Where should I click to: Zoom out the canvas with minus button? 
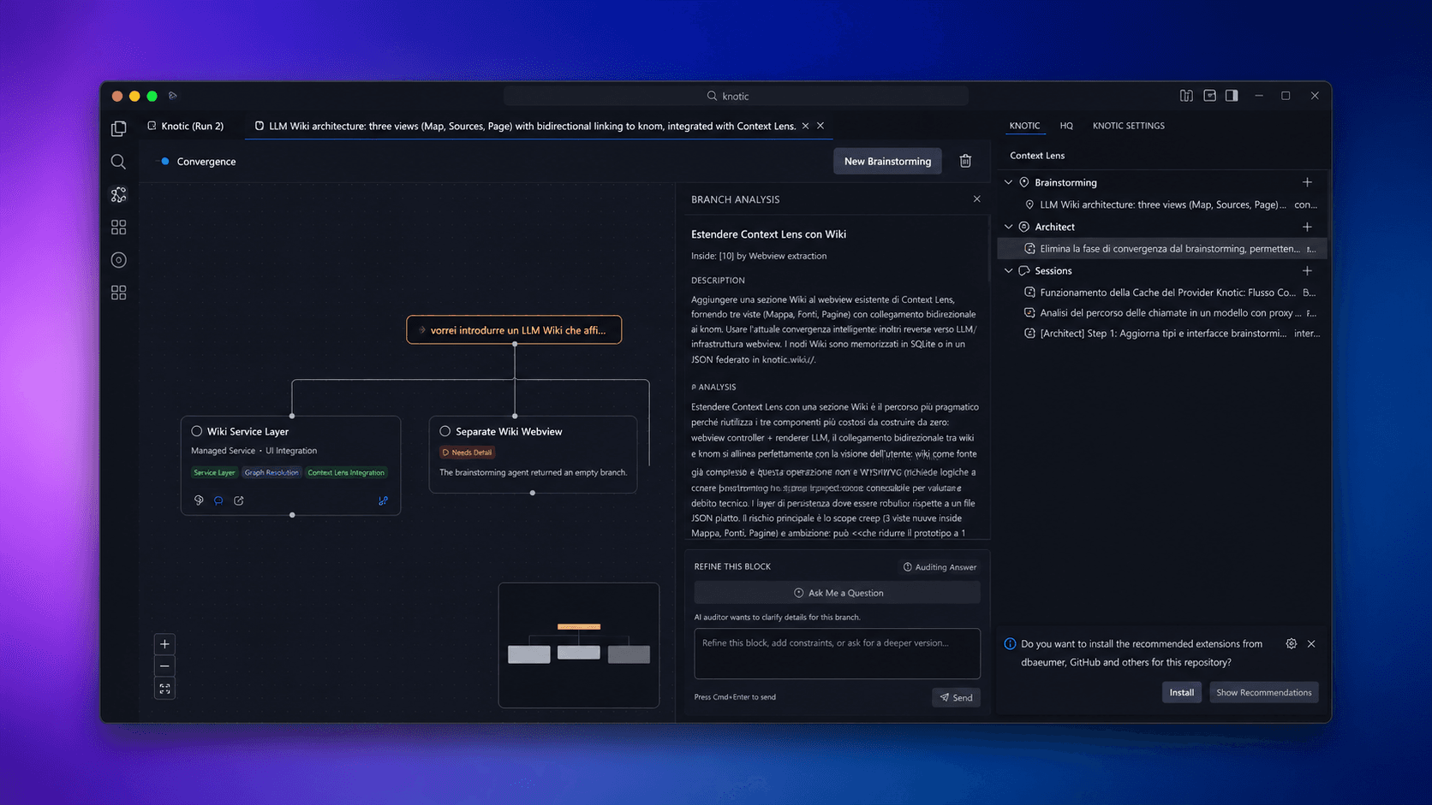pos(164,666)
